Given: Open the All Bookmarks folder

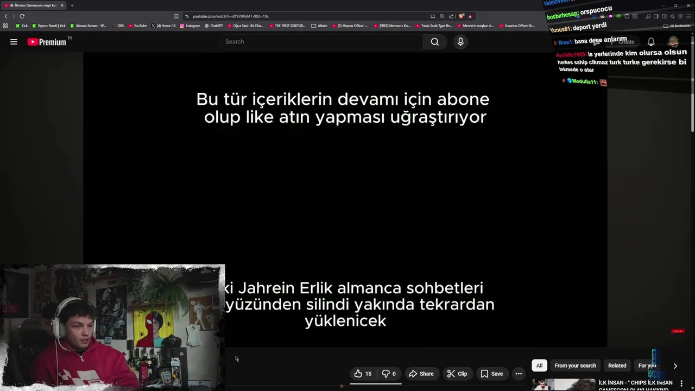Looking at the screenshot, I should pos(677,26).
